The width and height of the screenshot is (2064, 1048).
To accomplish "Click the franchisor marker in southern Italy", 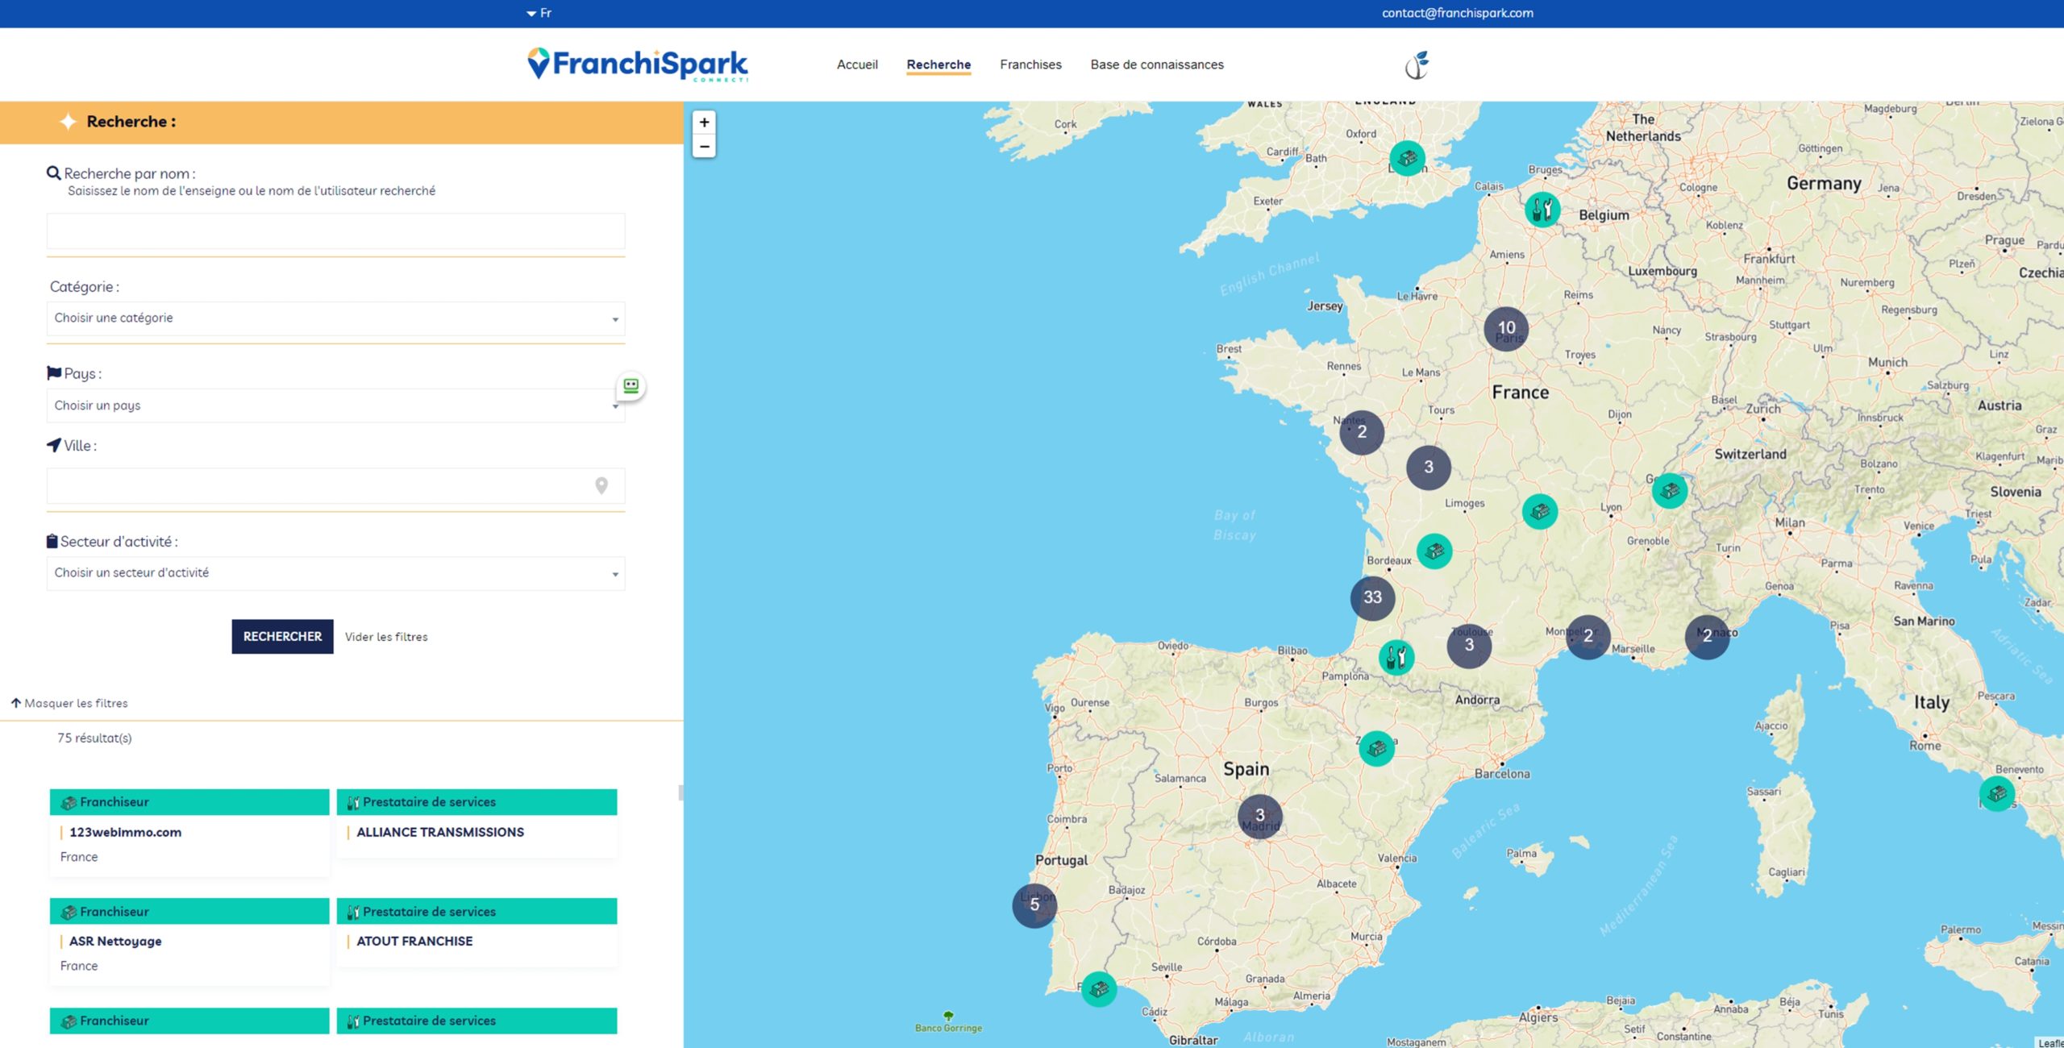I will coord(1997,794).
